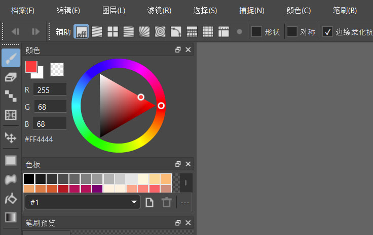373x235 pixels.
Task: Open the 图层(L) menu
Action: pos(114,11)
